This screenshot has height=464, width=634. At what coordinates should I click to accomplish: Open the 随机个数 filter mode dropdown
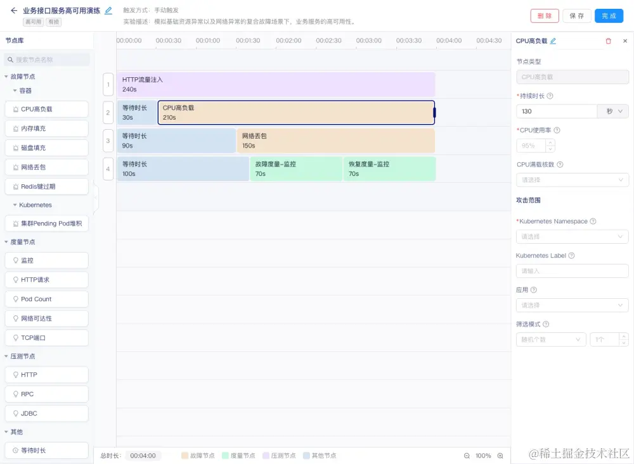tap(551, 340)
